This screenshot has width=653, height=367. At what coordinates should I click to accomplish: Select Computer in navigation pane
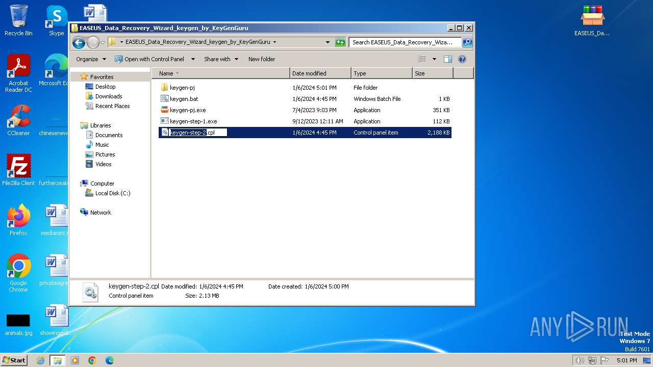[102, 183]
